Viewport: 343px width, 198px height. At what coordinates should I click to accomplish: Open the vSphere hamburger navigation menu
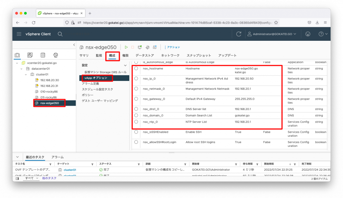19,34
